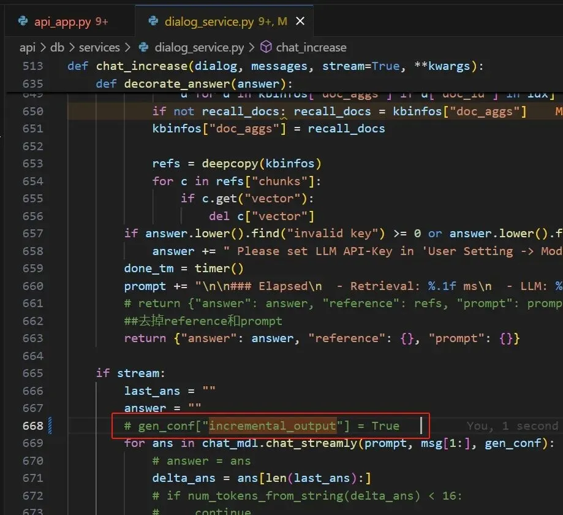This screenshot has height=515, width=563.
Task: Click 'del c["vector"]' on line 656
Action: (262, 216)
